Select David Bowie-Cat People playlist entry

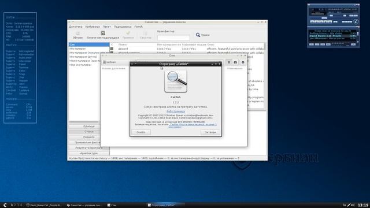click(333, 36)
